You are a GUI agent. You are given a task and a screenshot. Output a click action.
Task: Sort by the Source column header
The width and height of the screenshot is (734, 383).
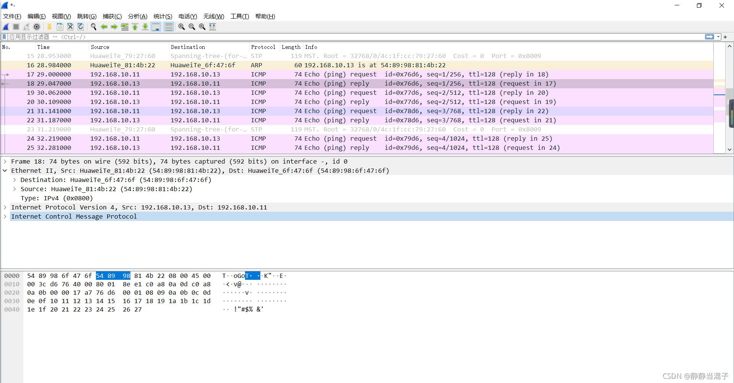point(128,47)
